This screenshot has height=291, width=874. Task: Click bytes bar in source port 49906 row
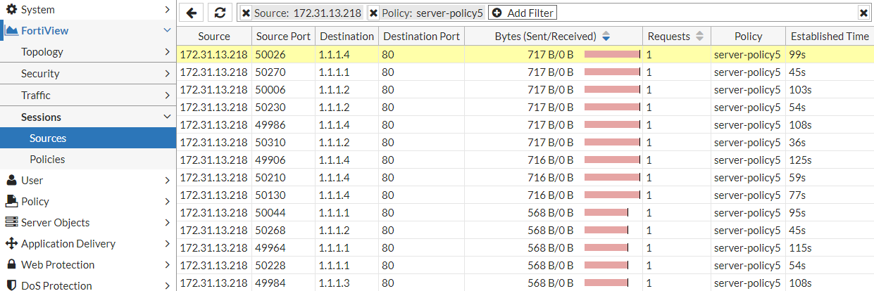[612, 160]
